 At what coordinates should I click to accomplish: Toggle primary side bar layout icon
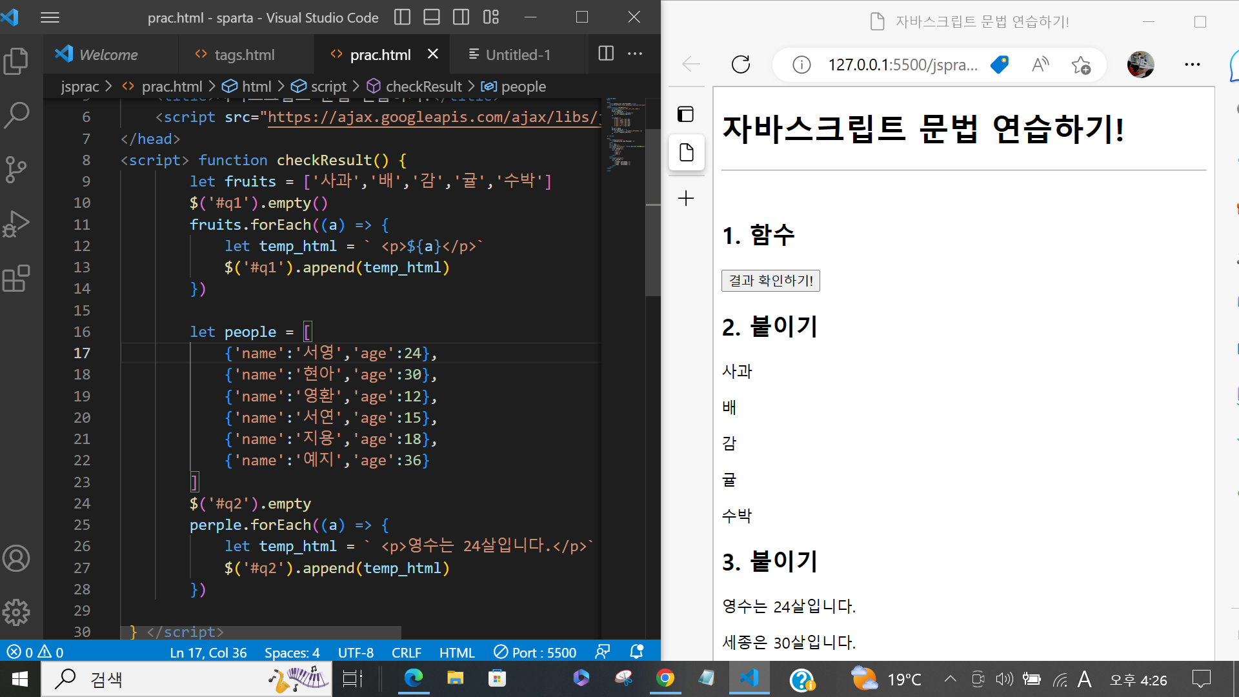coord(402,17)
